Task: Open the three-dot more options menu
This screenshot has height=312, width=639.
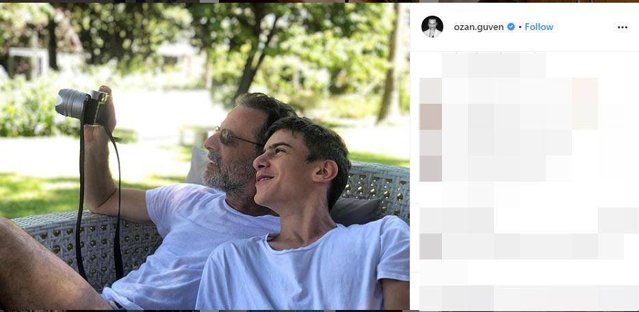Action: click(x=622, y=27)
